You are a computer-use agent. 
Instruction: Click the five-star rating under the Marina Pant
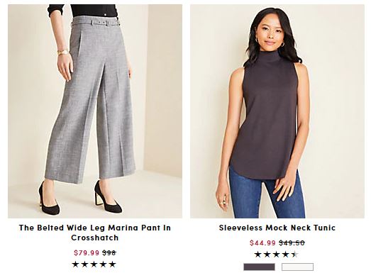(x=94, y=264)
